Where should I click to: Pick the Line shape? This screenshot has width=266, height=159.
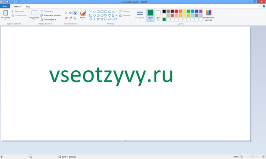[91, 12]
